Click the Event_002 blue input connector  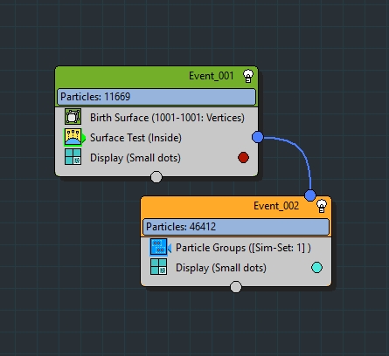[x=310, y=195]
